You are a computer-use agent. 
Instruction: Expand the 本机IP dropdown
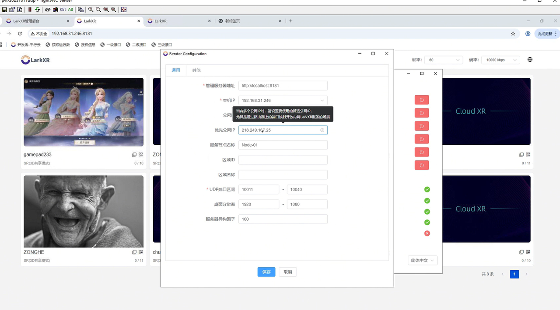click(x=283, y=101)
